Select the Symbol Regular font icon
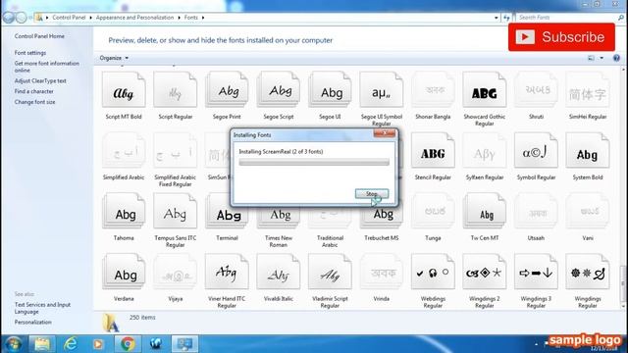The image size is (628, 353). coord(537,150)
